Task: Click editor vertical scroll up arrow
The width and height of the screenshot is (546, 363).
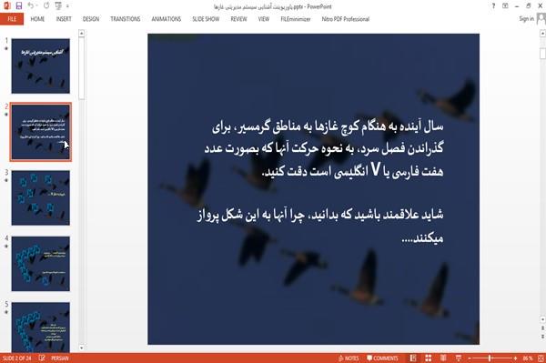Action: pos(542,33)
